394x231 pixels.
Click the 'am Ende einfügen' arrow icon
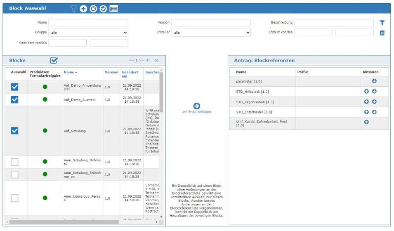[197, 106]
